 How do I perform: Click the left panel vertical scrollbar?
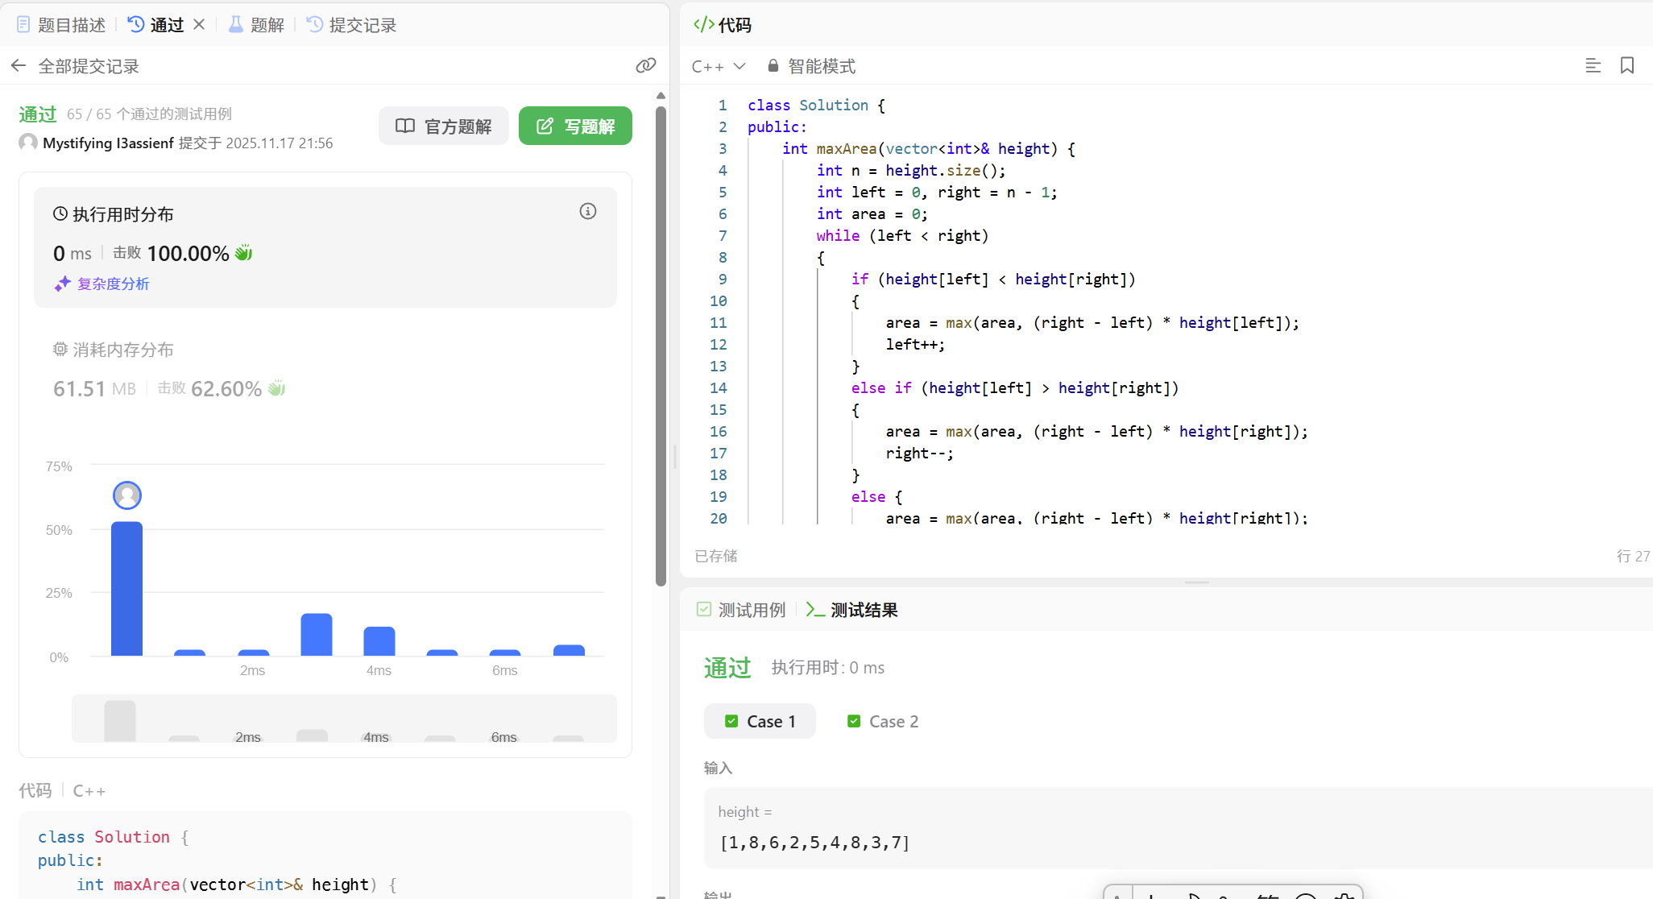(661, 346)
